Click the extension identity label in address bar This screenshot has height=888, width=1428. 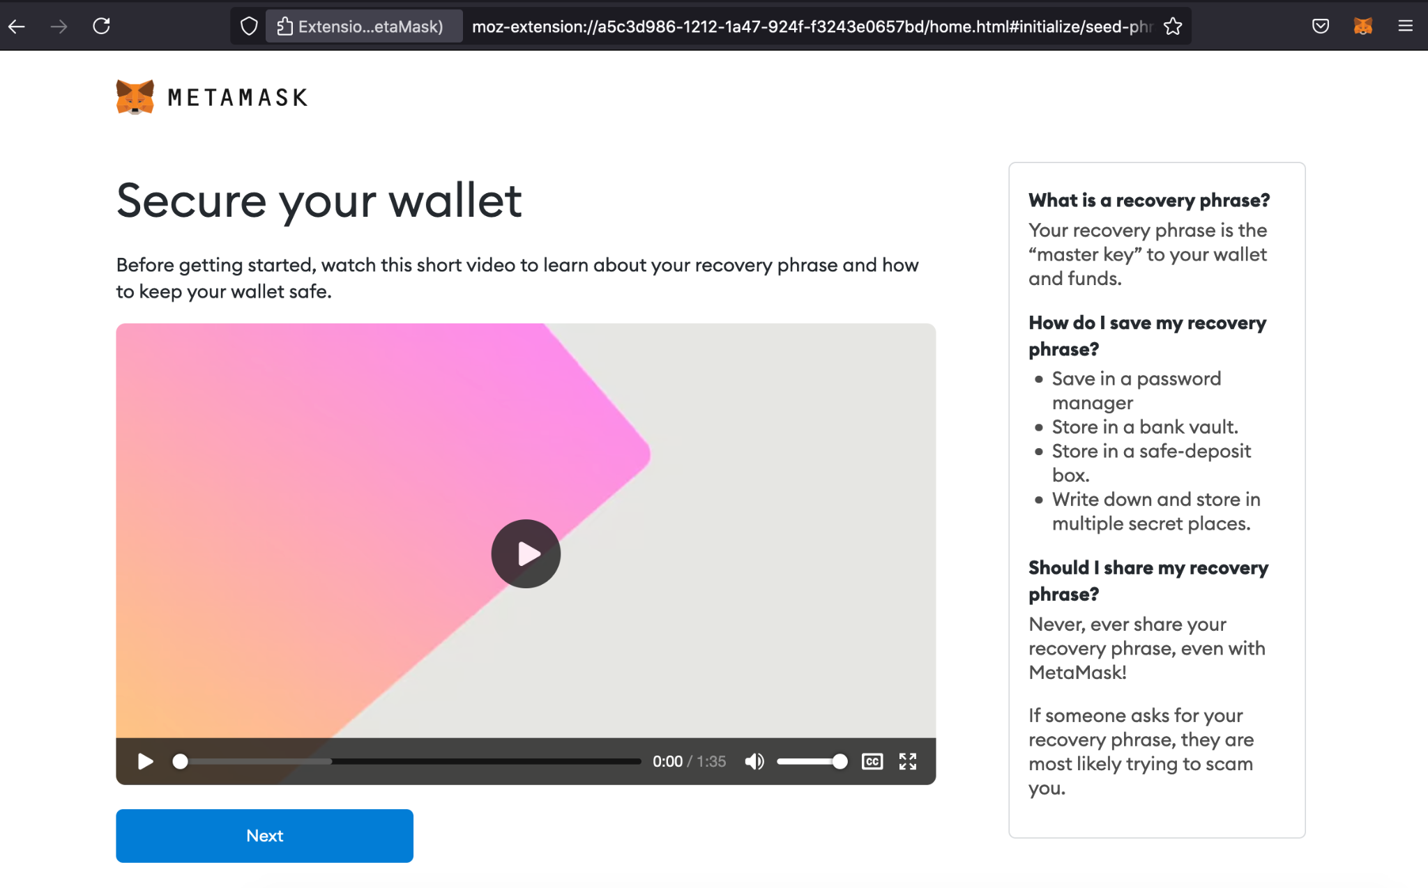click(x=363, y=26)
